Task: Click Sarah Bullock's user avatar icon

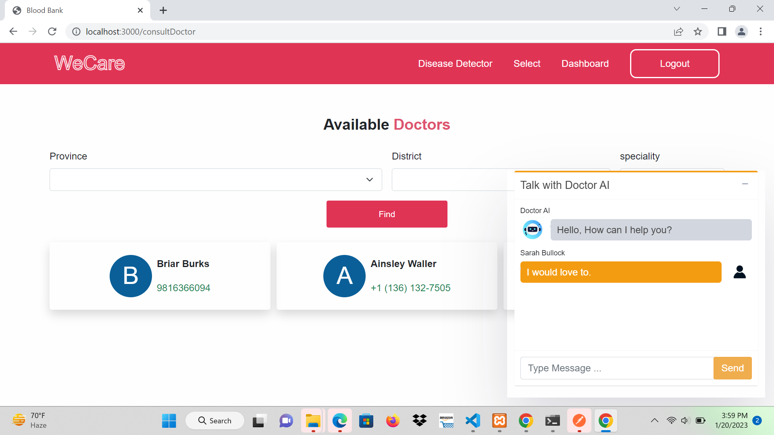Action: (739, 272)
